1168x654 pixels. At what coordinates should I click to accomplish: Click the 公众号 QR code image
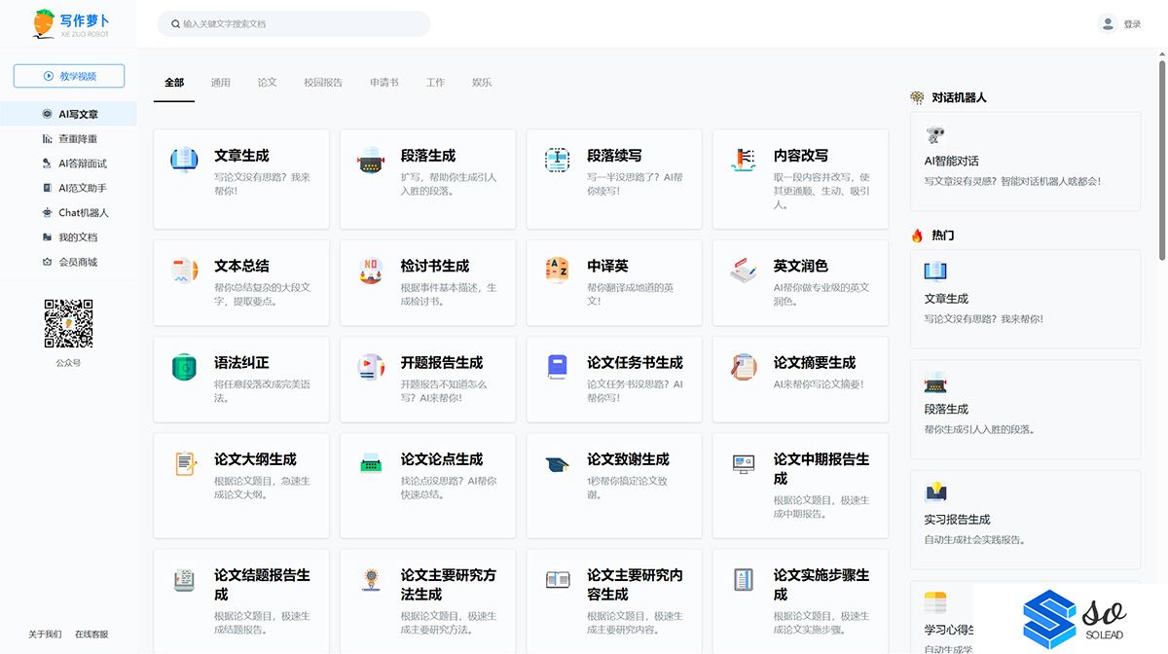coord(68,324)
